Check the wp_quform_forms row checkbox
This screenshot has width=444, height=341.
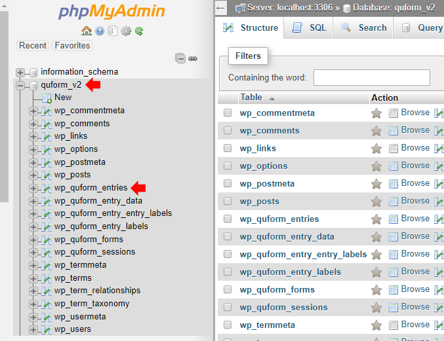pyautogui.click(x=228, y=289)
